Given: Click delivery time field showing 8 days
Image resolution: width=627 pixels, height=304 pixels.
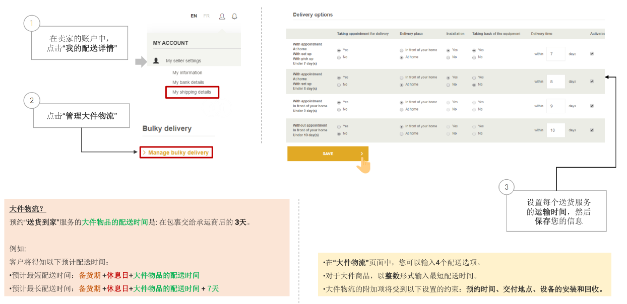Looking at the screenshot, I should pos(555,82).
